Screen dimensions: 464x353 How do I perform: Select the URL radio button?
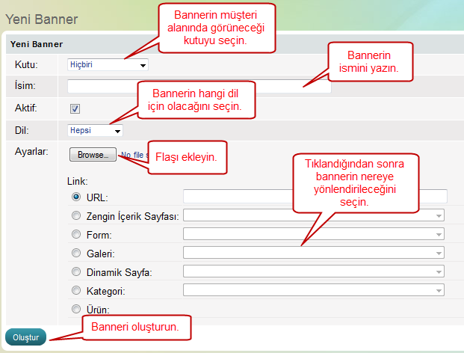click(x=75, y=197)
